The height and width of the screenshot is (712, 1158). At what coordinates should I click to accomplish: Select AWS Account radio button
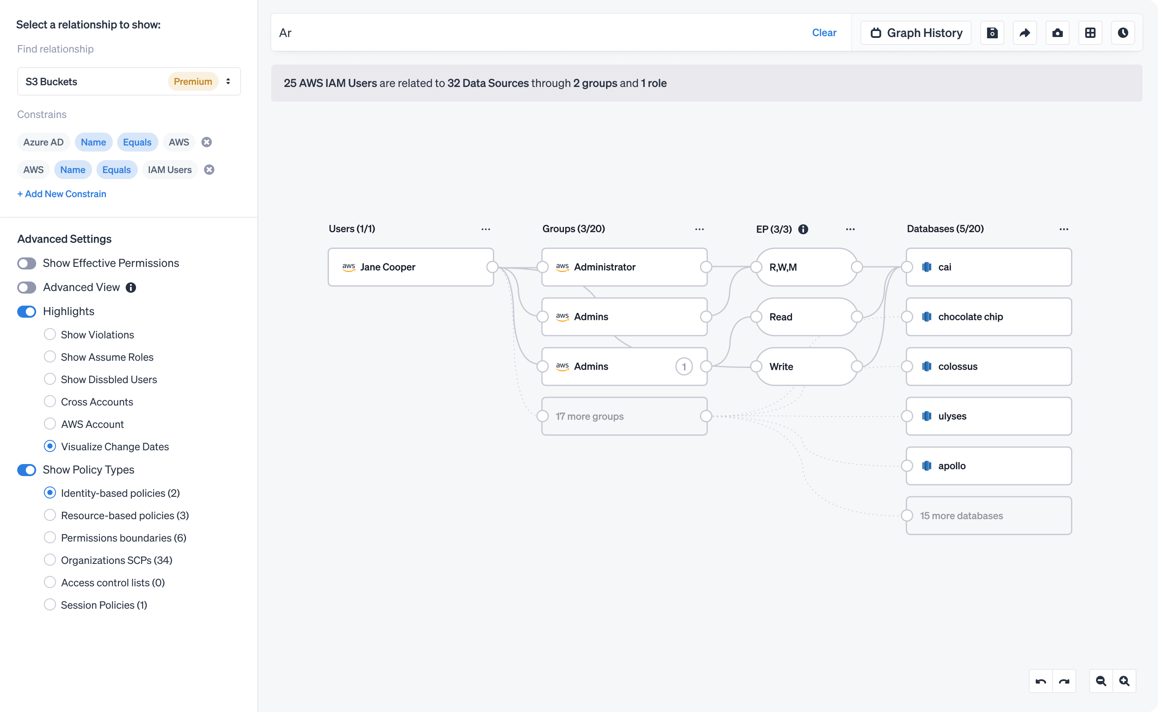click(x=50, y=424)
